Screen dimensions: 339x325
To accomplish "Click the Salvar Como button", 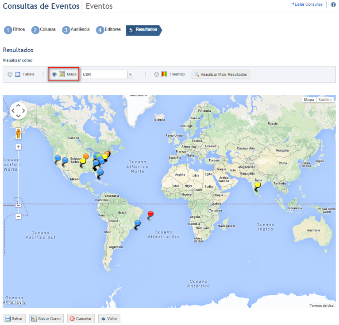I will click(x=46, y=318).
